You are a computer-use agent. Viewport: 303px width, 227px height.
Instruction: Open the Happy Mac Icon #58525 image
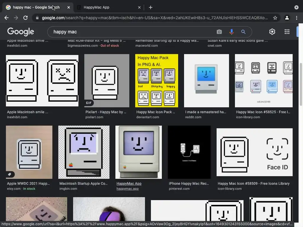(264, 81)
